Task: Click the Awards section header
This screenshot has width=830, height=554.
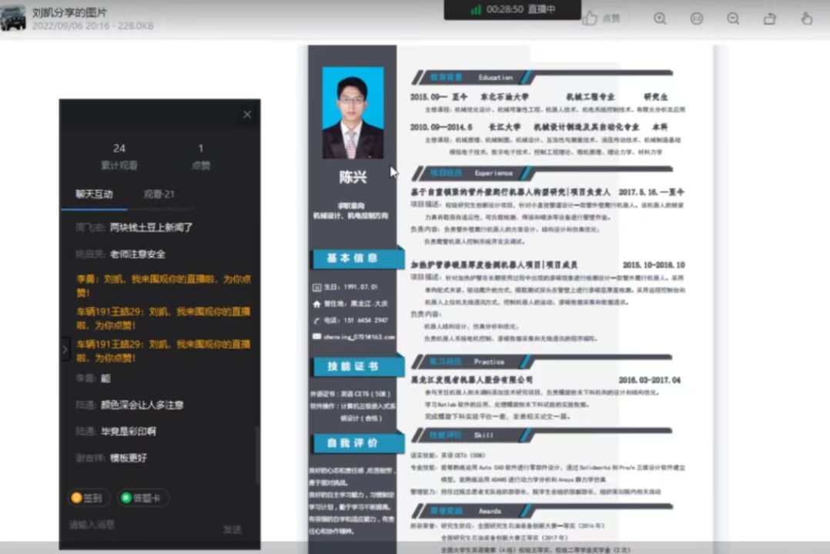Action: pos(543,511)
